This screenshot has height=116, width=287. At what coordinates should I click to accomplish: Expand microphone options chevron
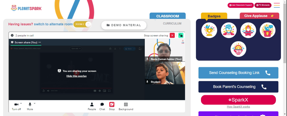(35, 103)
